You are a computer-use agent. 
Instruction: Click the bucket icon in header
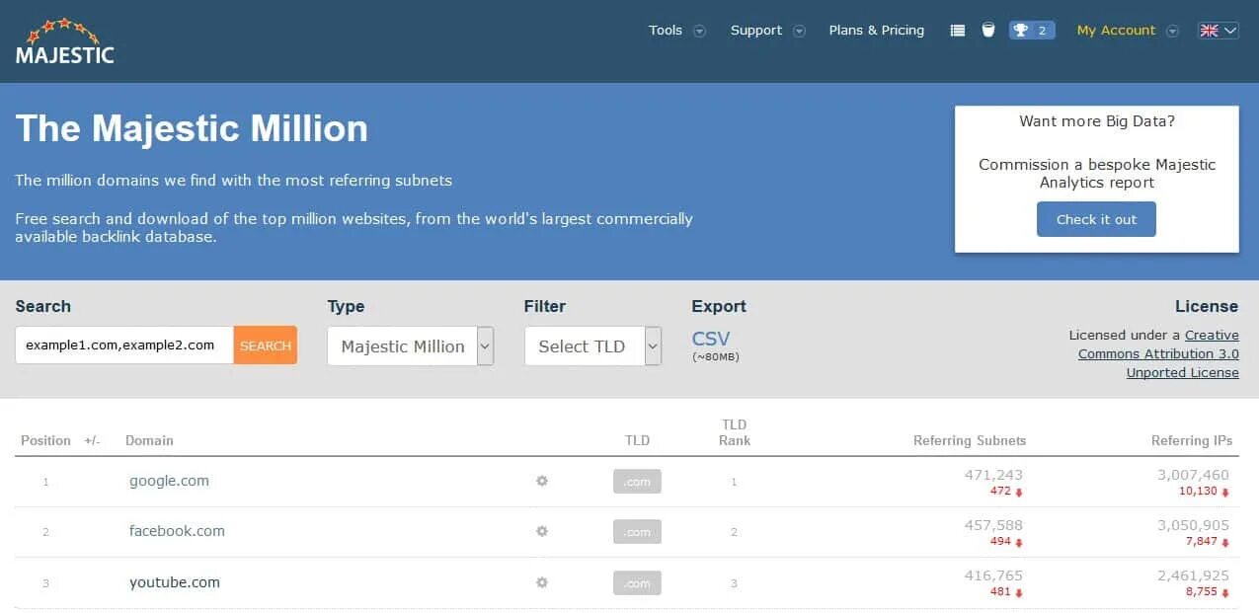click(x=987, y=31)
